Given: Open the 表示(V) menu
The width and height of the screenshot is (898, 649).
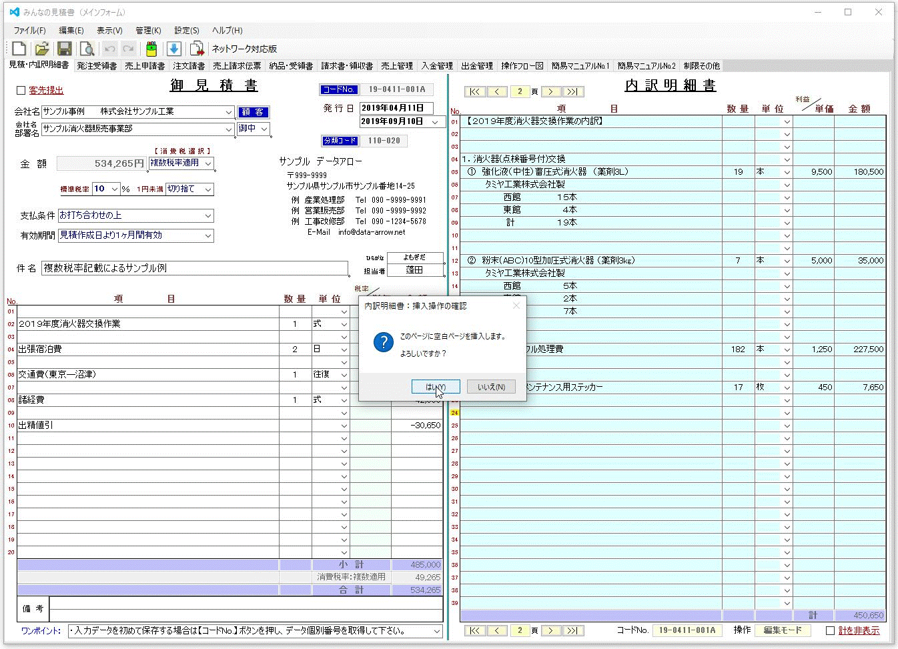Looking at the screenshot, I should click(109, 31).
